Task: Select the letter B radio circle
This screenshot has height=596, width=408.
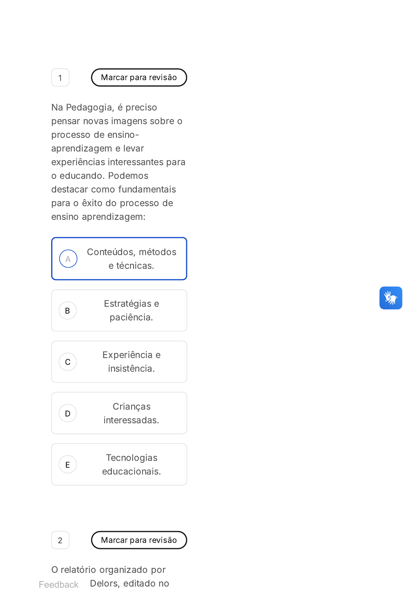Action: click(x=68, y=311)
